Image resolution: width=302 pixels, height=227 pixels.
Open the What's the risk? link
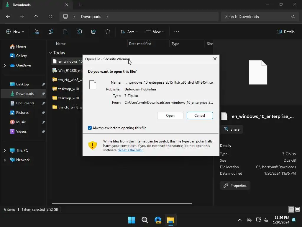130,150
